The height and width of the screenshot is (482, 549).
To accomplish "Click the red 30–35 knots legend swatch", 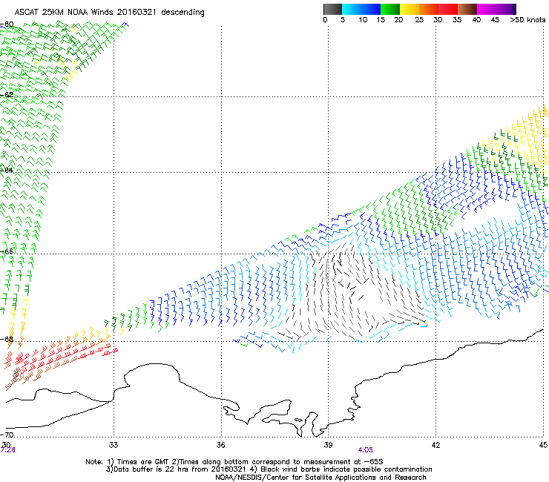I will point(448,9).
